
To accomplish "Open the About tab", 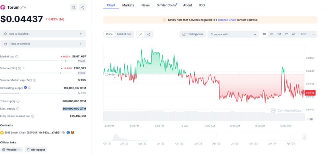I will point(188,5).
